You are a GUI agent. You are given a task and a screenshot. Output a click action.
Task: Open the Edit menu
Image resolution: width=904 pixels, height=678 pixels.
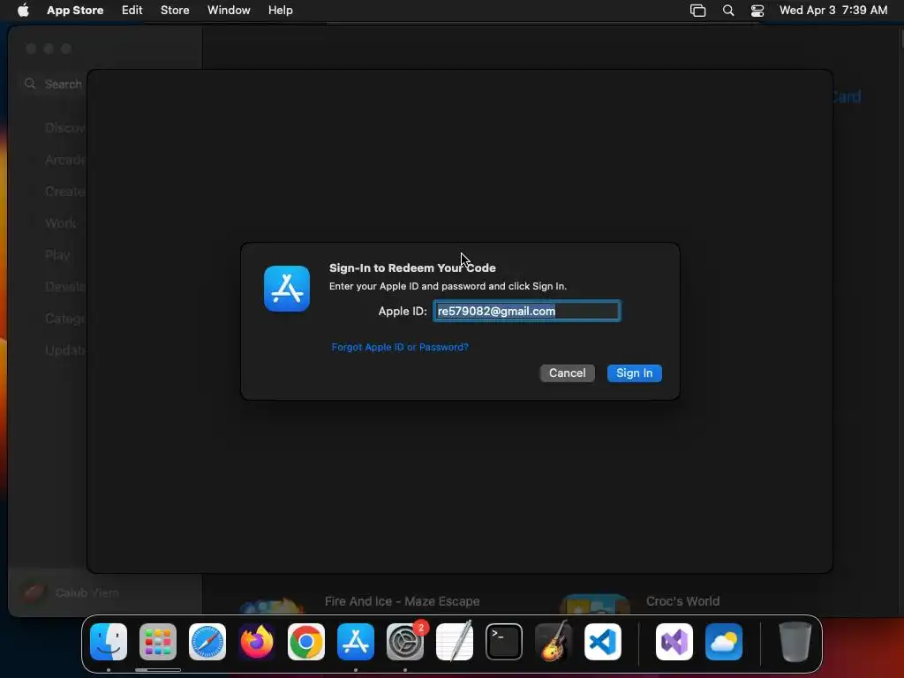point(132,11)
